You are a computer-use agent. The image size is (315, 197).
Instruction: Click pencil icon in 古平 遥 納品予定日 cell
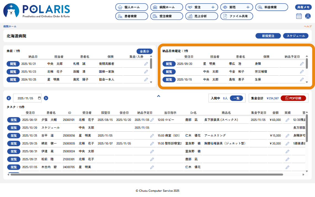pos(152,135)
